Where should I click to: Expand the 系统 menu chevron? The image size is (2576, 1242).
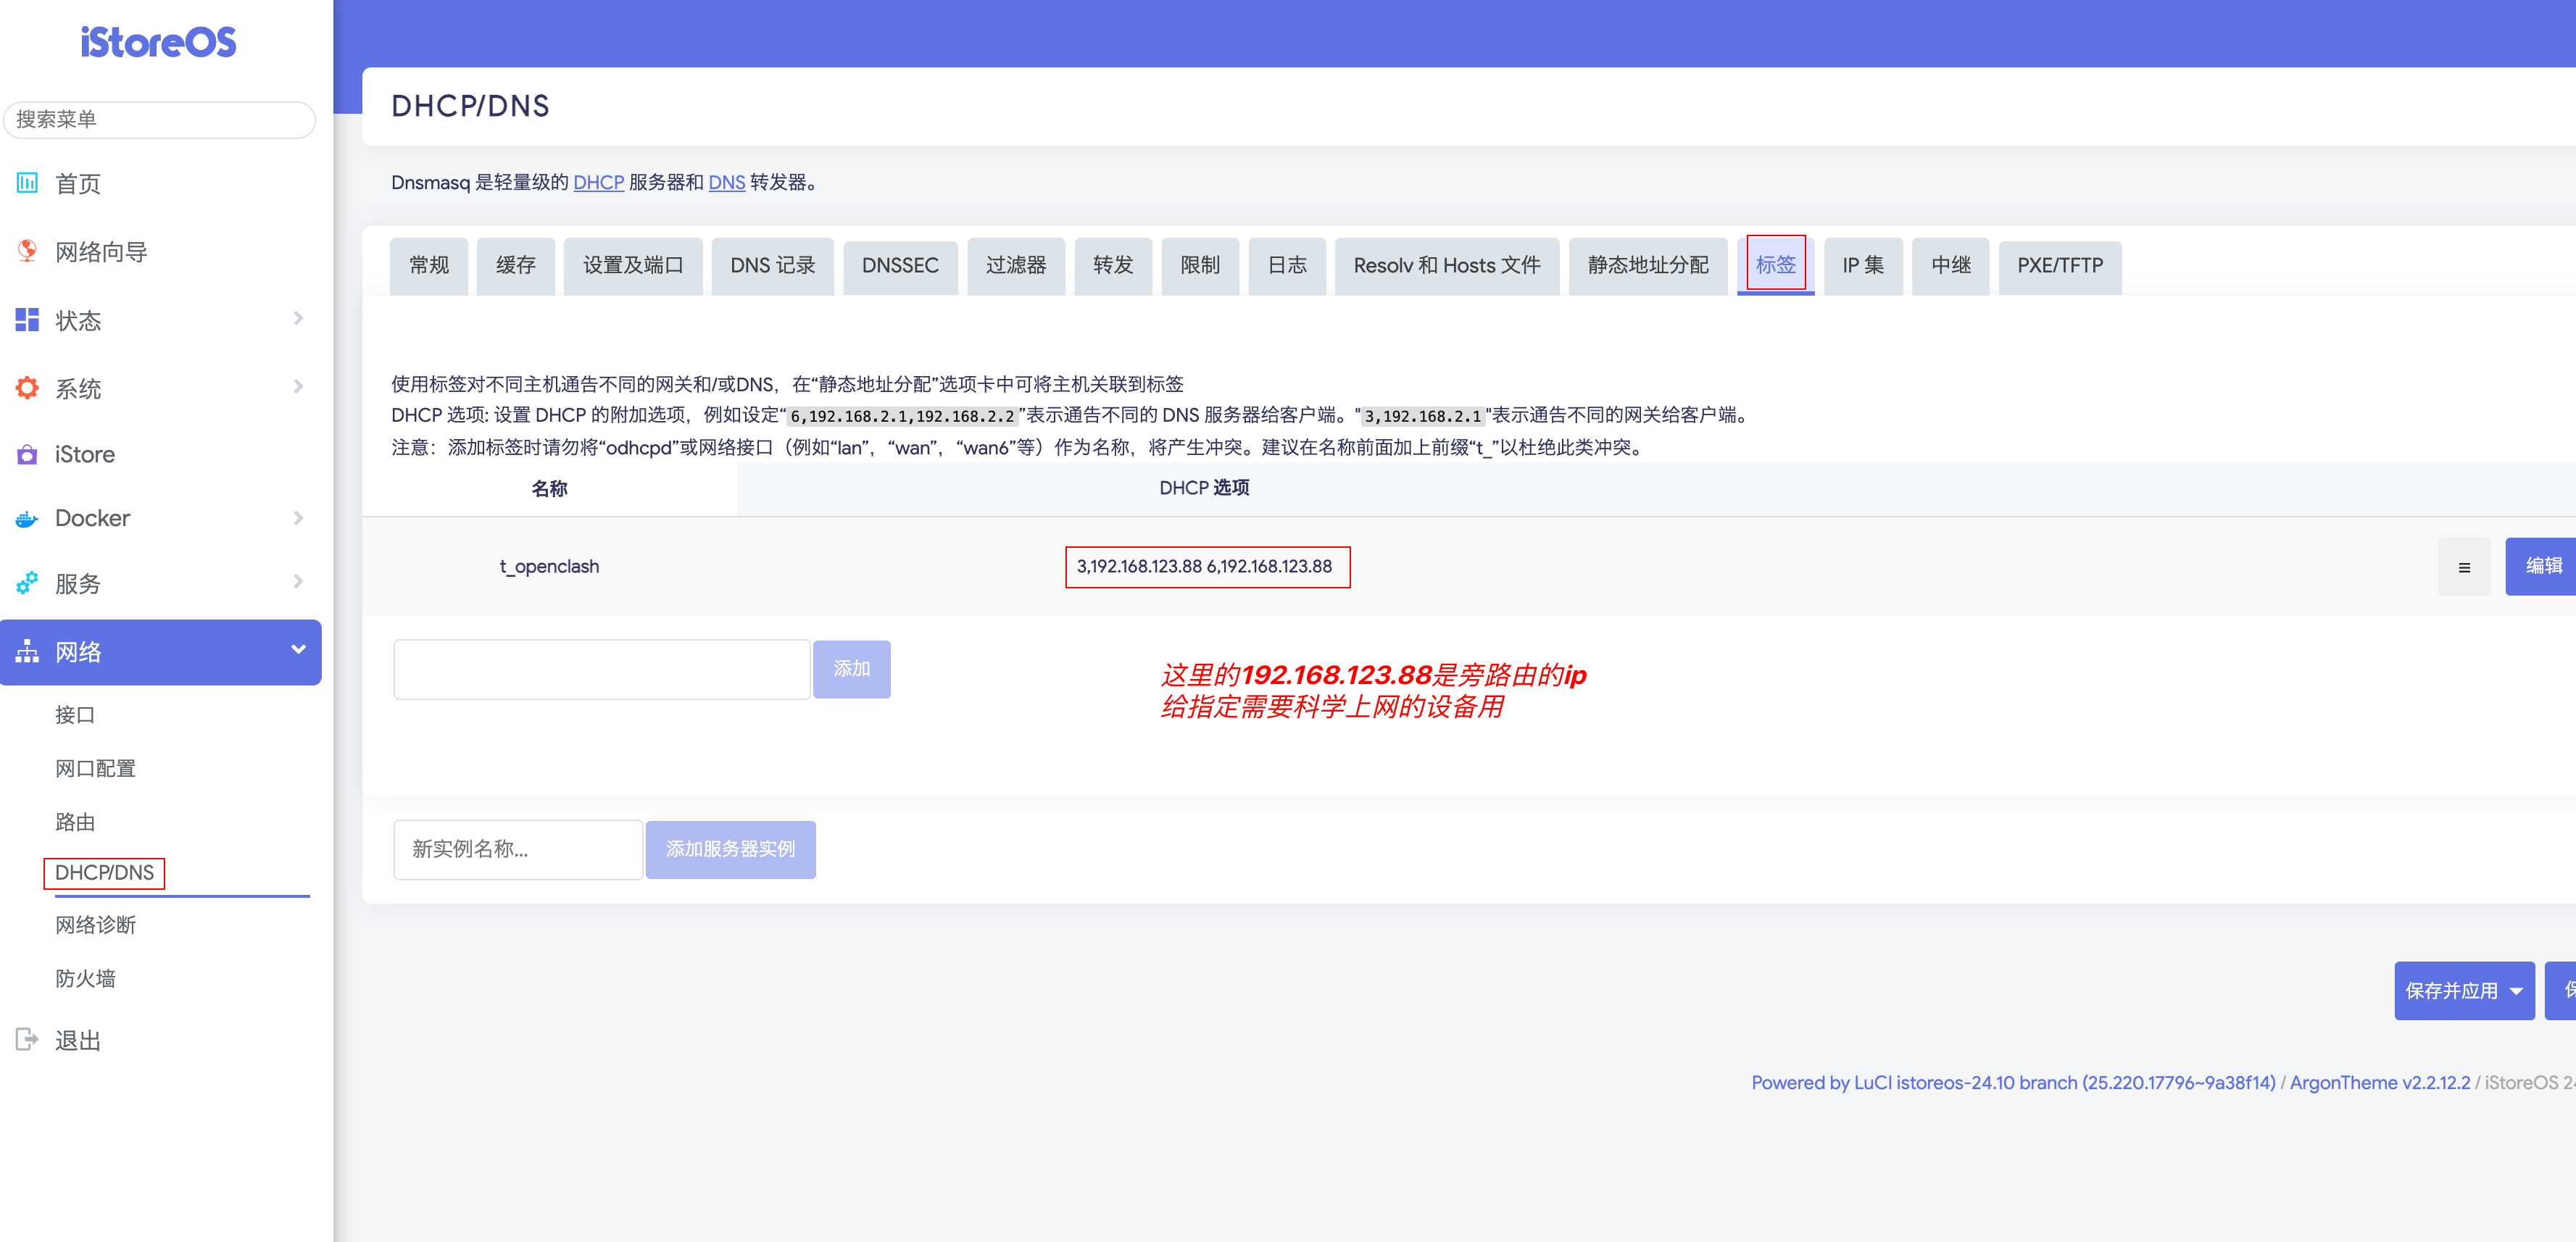click(x=298, y=387)
